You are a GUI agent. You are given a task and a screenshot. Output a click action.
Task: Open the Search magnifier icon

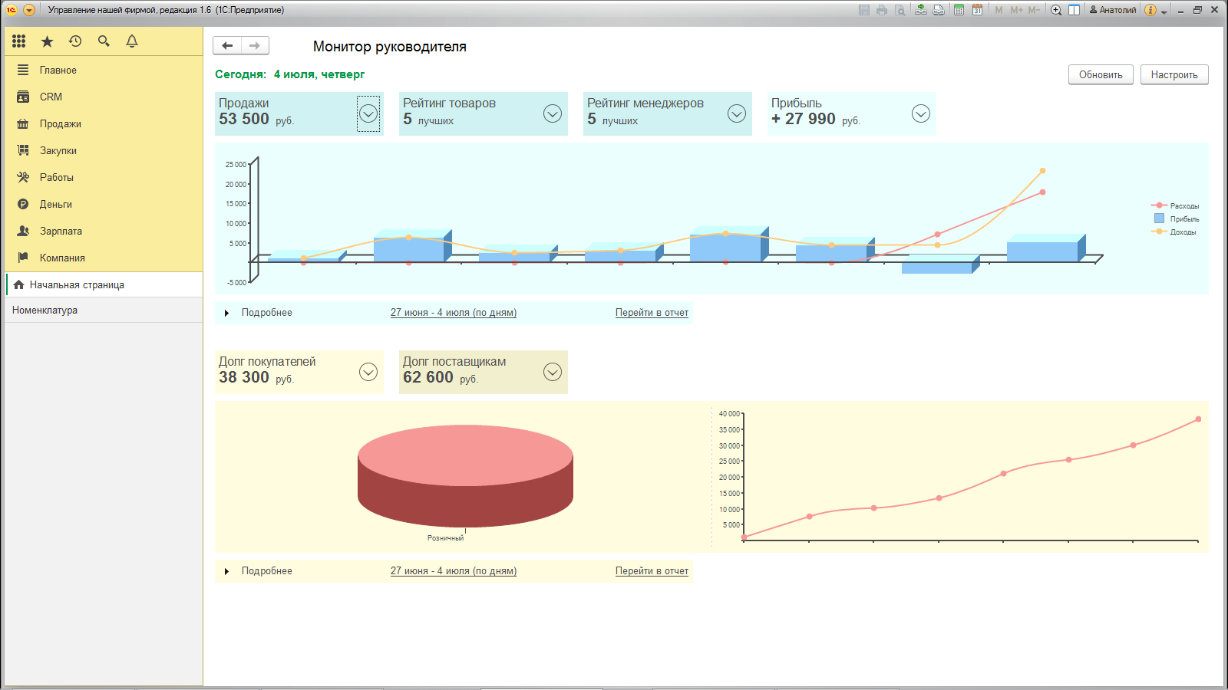click(x=104, y=41)
